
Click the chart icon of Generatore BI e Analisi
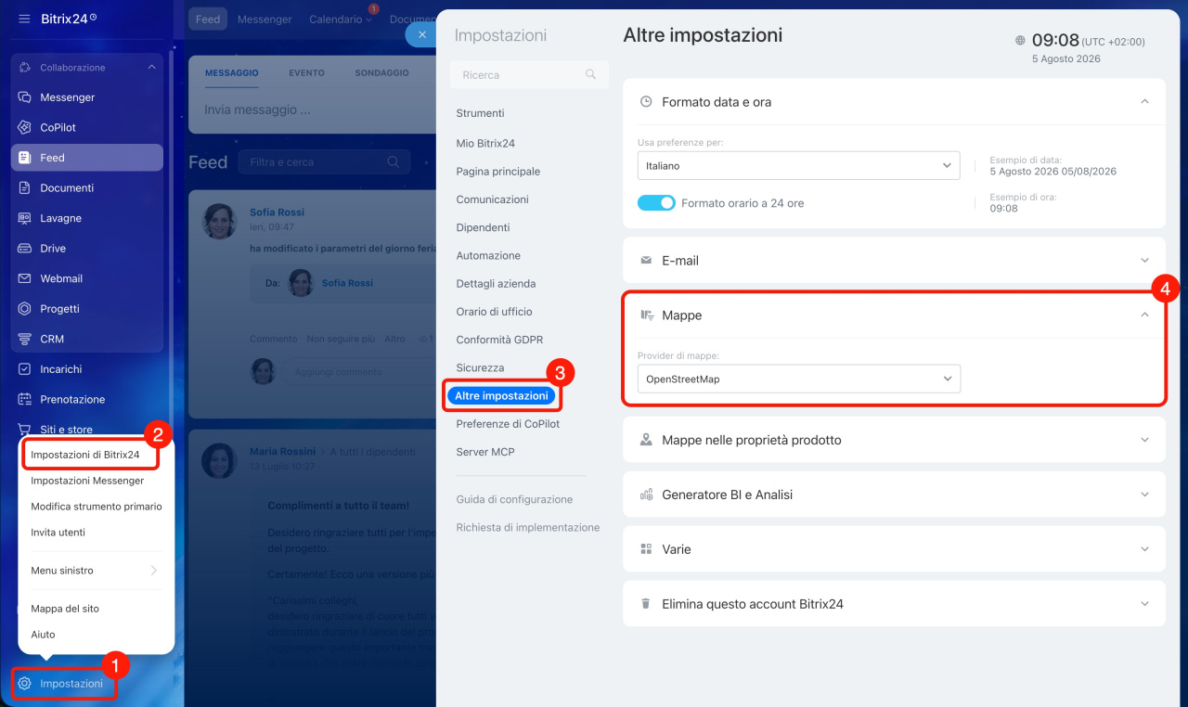(646, 495)
